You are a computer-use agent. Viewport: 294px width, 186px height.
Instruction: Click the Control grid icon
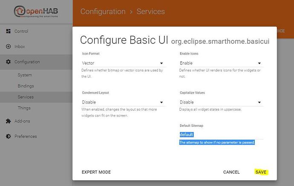[x=8, y=31]
